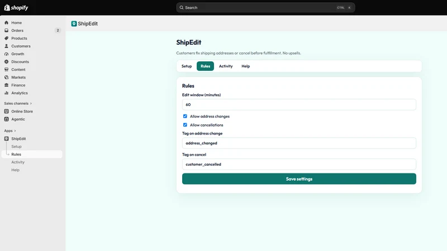Click the top Search bar
Image resolution: width=447 pixels, height=251 pixels.
coord(265,8)
